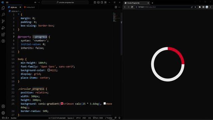Click the share page icon in address bar
Viewport: 213px width, 120px height.
pyautogui.click(x=192, y=7)
